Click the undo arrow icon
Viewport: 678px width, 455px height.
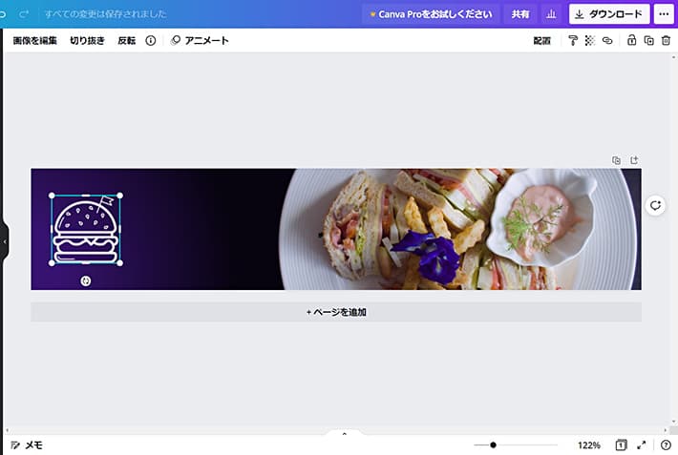[2, 13]
